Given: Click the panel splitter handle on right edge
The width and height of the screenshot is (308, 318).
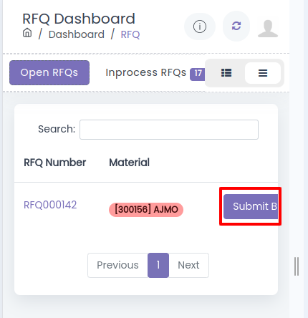Looking at the screenshot, I should coord(297,266).
